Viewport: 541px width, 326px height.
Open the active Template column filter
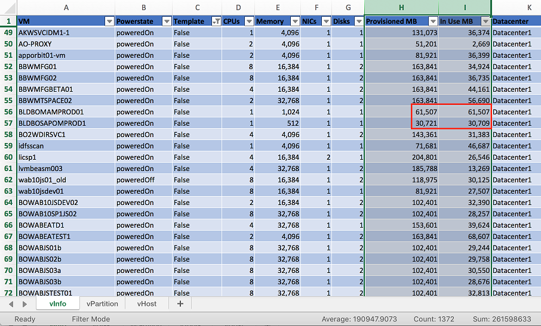(x=216, y=21)
